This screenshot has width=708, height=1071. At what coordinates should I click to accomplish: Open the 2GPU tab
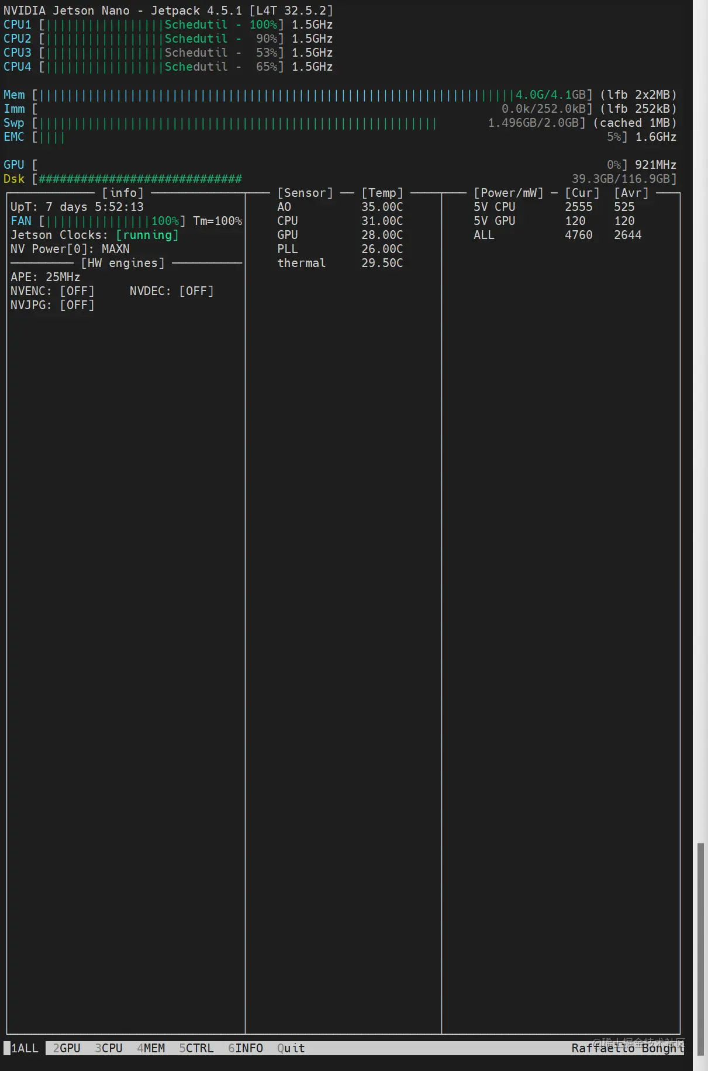(67, 1048)
